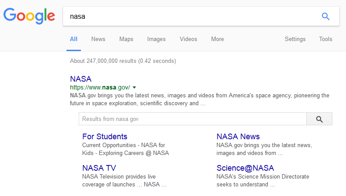Open the NASA News sitelink
346x196 pixels.
[238, 137]
